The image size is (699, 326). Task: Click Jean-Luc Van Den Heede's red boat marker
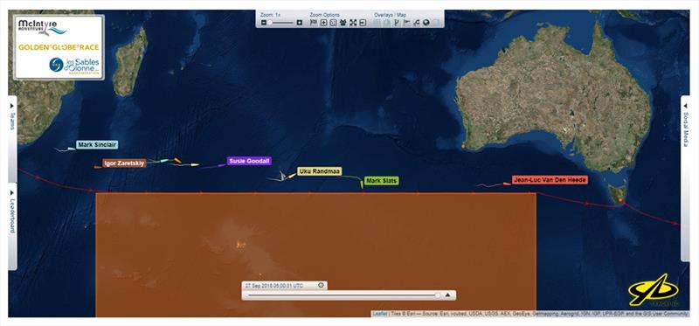(507, 184)
